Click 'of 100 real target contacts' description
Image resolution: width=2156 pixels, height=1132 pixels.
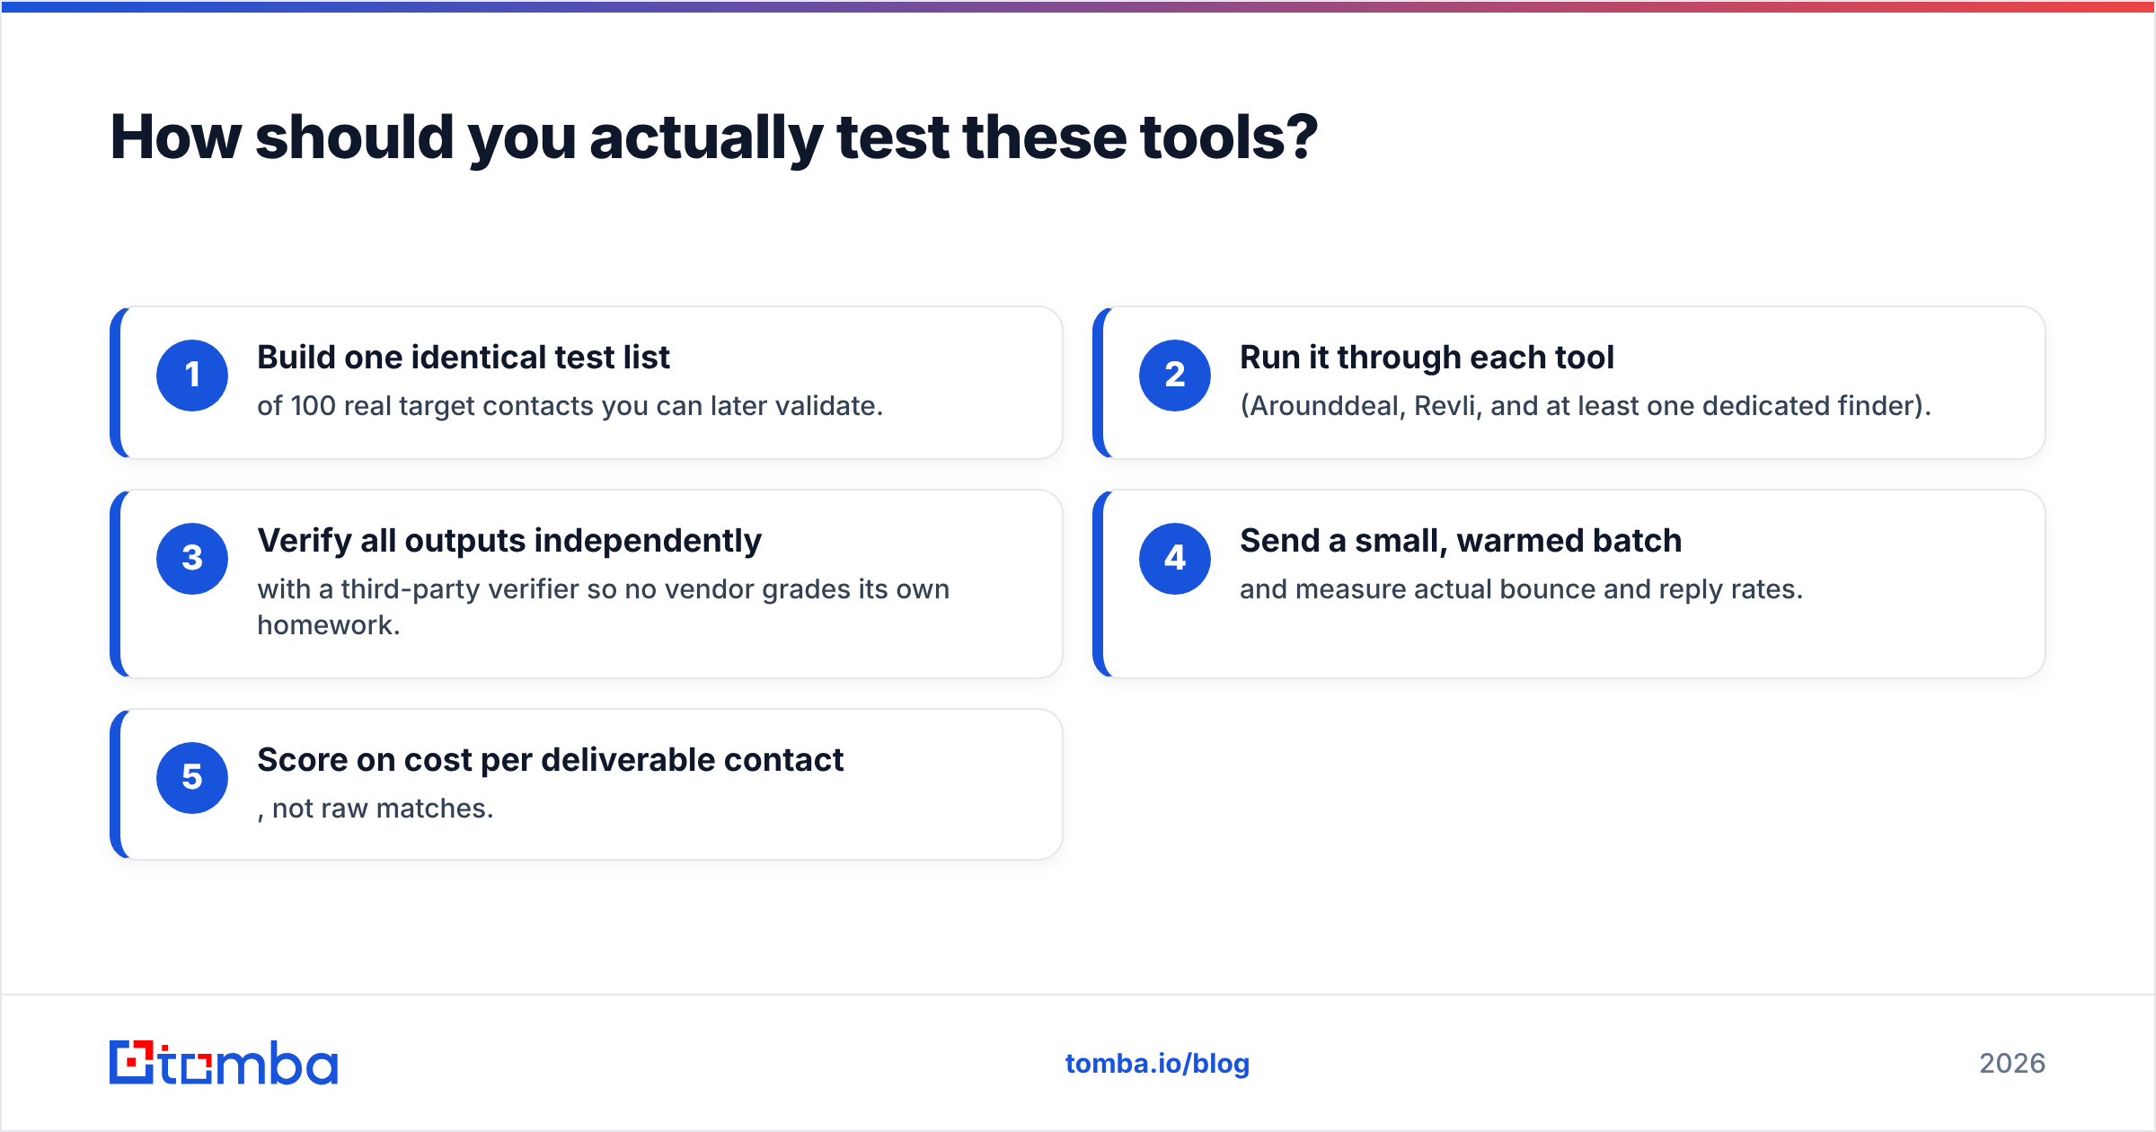[x=570, y=406]
